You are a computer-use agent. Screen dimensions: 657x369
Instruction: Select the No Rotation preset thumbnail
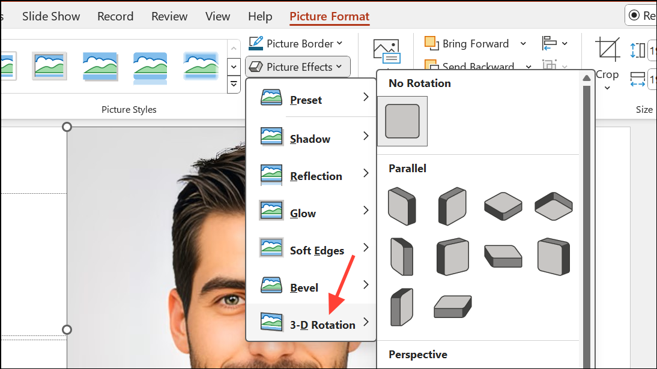[402, 121]
